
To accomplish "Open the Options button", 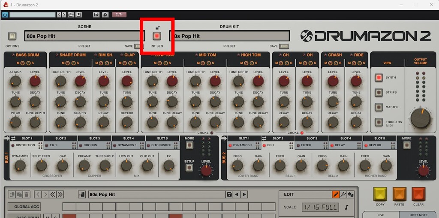I will 12,36.
